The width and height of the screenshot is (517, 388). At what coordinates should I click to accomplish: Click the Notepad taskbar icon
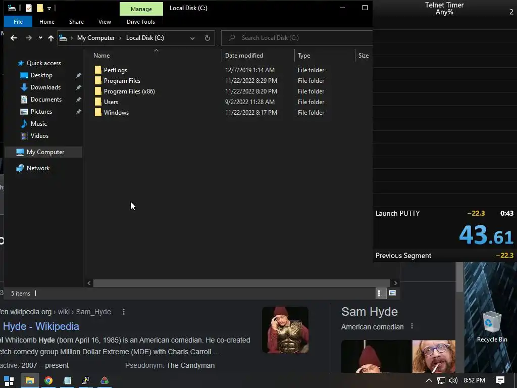tap(67, 381)
